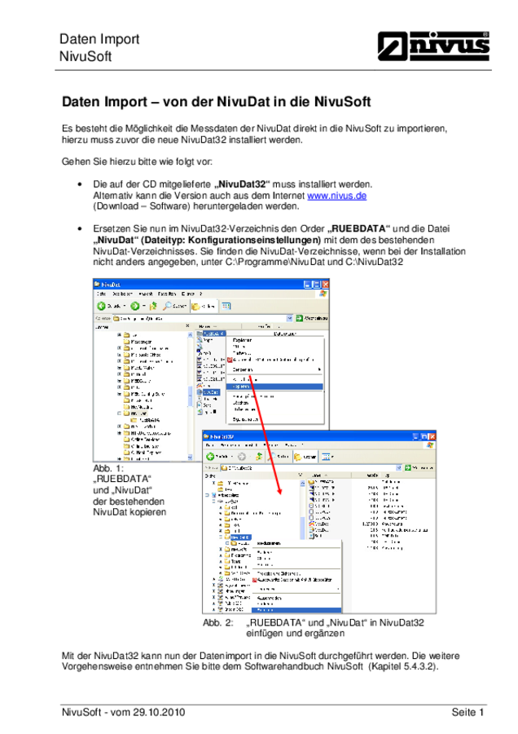Open the address bar dropdown in NivuDat32
The image size is (518, 734).
pos(399,467)
